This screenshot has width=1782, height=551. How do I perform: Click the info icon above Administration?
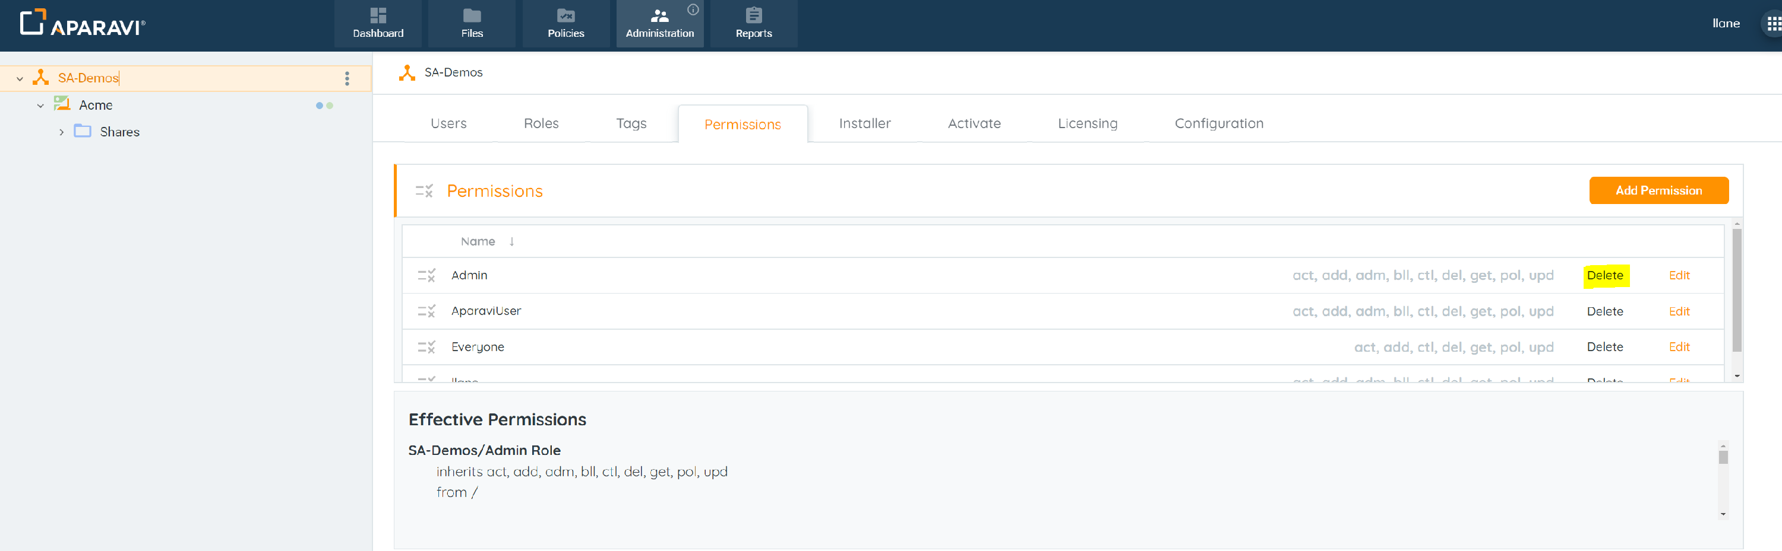point(693,9)
